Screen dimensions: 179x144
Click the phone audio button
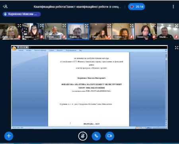pos(96,136)
